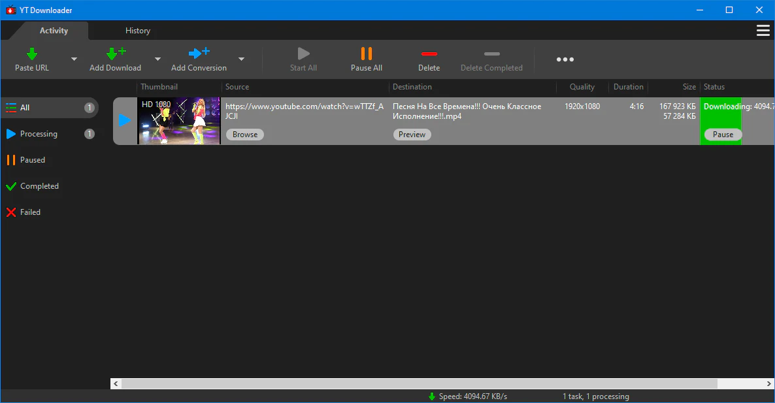Switch to the History tab
The height and width of the screenshot is (403, 775).
[138, 31]
